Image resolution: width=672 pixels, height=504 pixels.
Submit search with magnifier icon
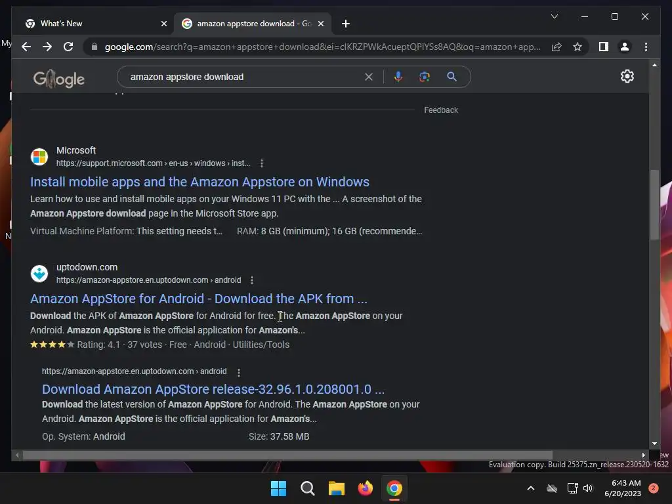(451, 77)
